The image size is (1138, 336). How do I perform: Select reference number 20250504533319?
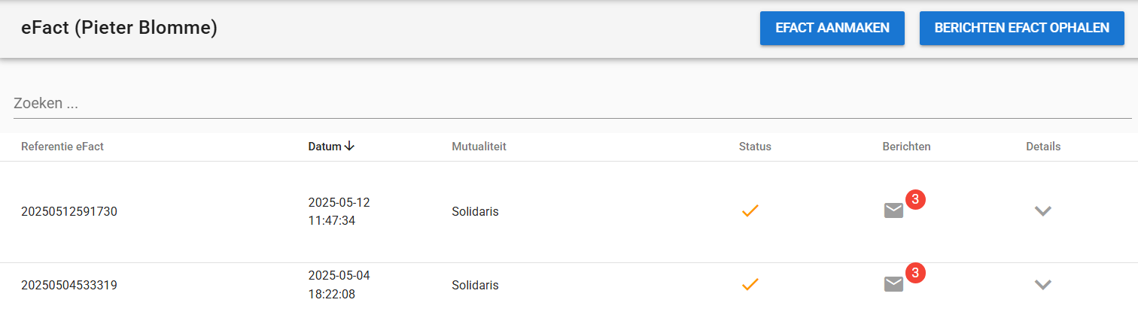69,285
